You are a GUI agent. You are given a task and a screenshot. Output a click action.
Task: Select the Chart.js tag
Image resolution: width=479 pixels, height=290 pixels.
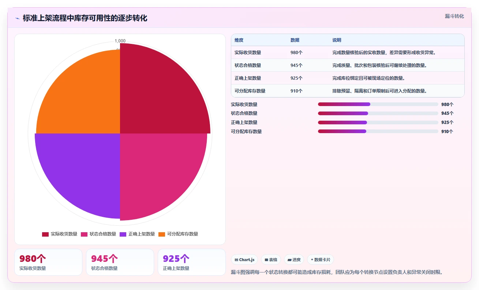(x=244, y=260)
